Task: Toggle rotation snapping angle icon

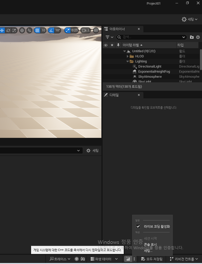Action: click(x=51, y=31)
